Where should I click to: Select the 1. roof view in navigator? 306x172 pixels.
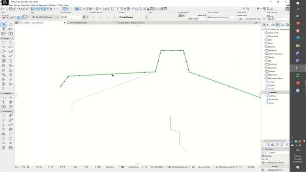[x=272, y=89]
